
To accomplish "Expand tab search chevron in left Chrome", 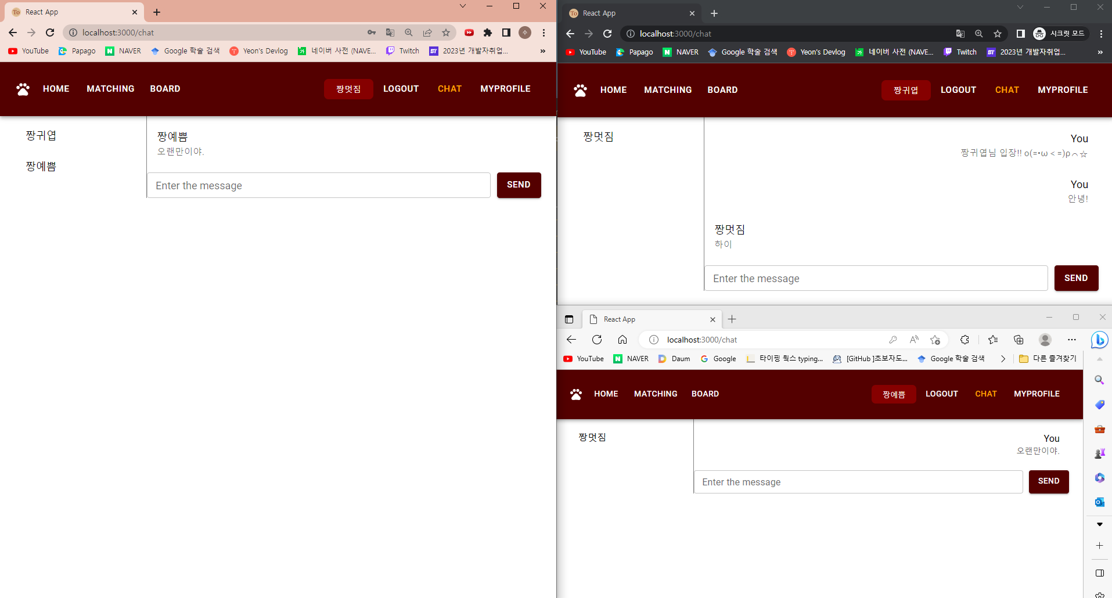I will [463, 6].
